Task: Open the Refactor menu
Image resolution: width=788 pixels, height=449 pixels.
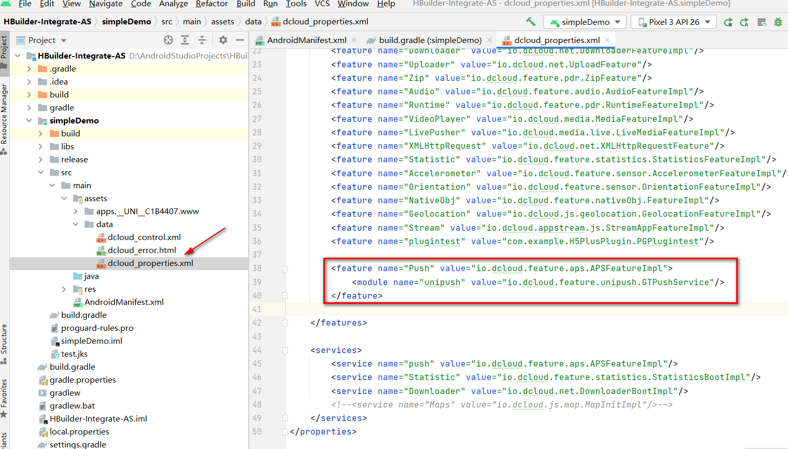Action: 212,4
